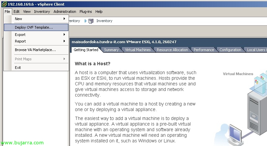Select Deploy OVF Template from File menu
Viewport: 267px width, 146px height.
[x=36, y=27]
